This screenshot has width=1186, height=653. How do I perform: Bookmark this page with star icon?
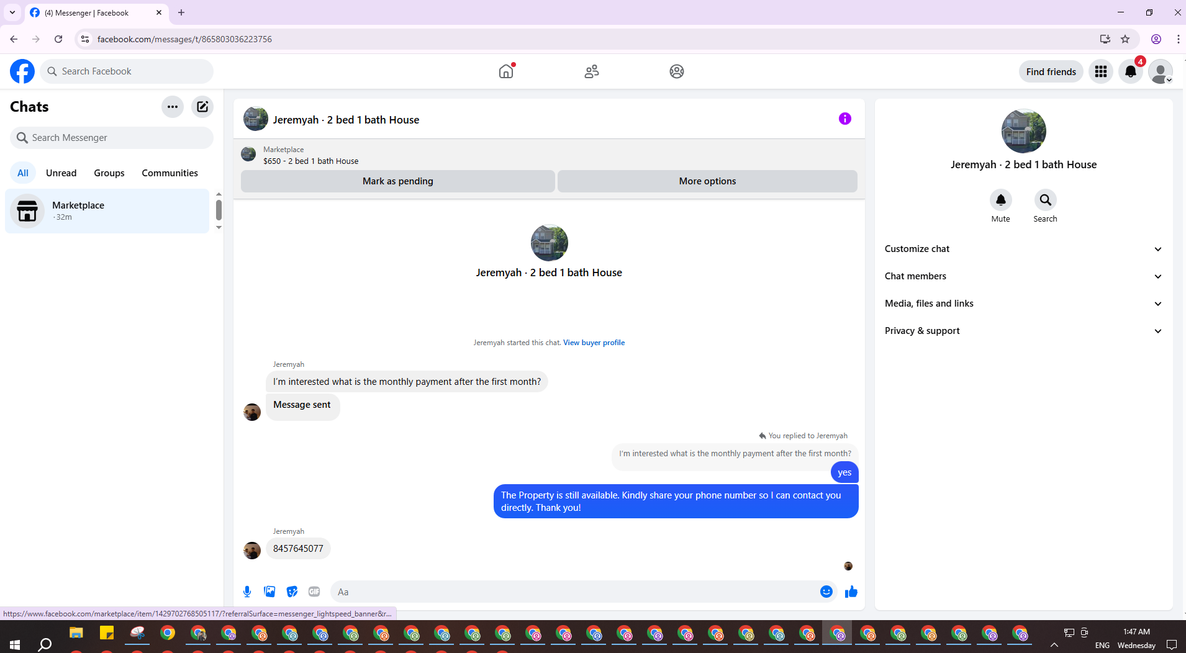pyautogui.click(x=1125, y=39)
